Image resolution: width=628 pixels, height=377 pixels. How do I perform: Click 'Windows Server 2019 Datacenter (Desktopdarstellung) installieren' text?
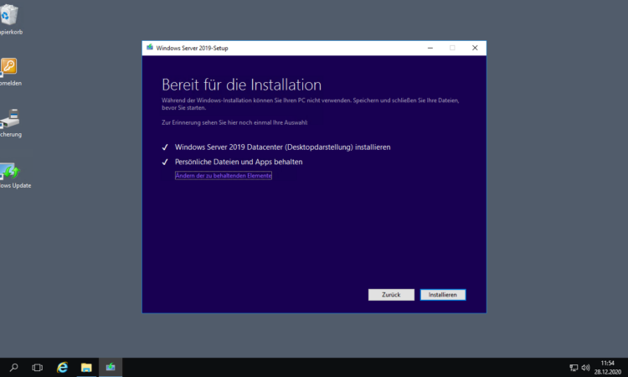(282, 147)
